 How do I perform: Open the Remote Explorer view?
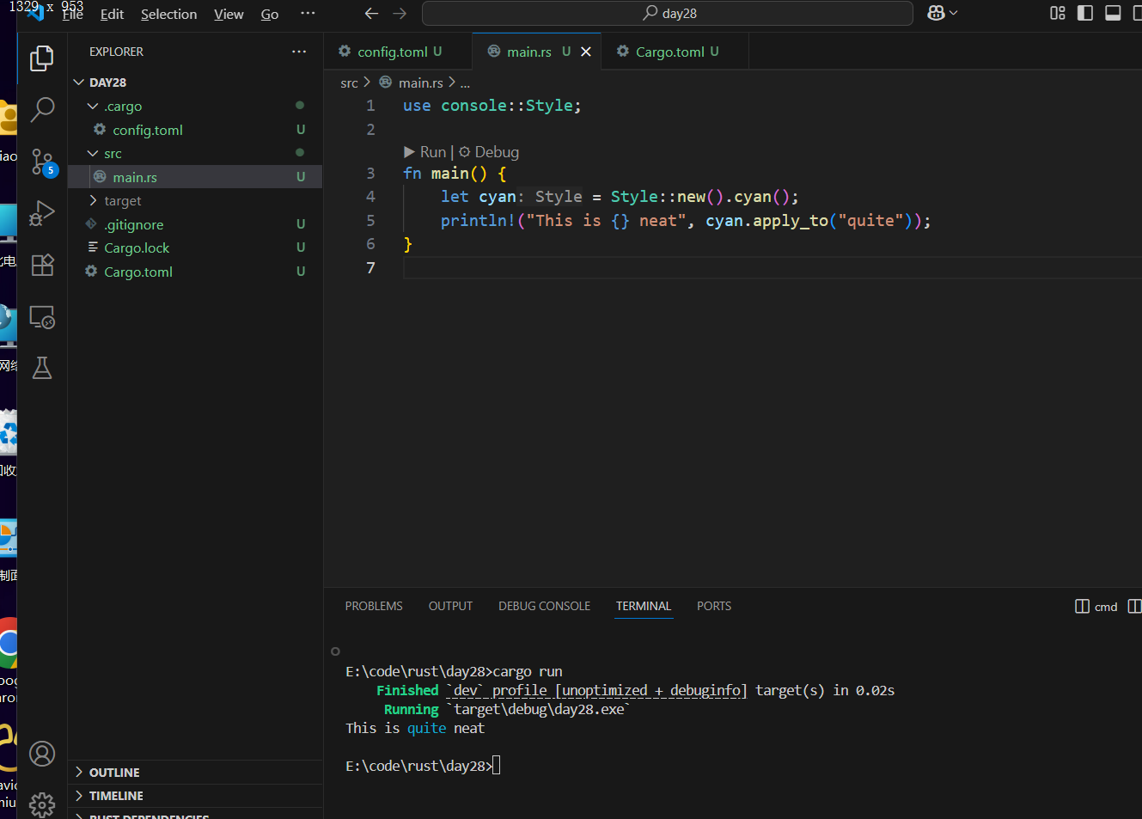(42, 317)
